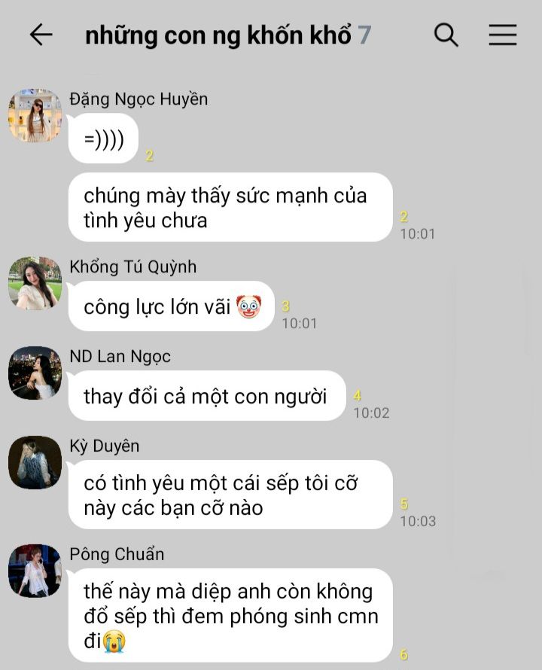Tap Pông Chuẩn's profile avatar
The image size is (542, 670).
pos(35,571)
